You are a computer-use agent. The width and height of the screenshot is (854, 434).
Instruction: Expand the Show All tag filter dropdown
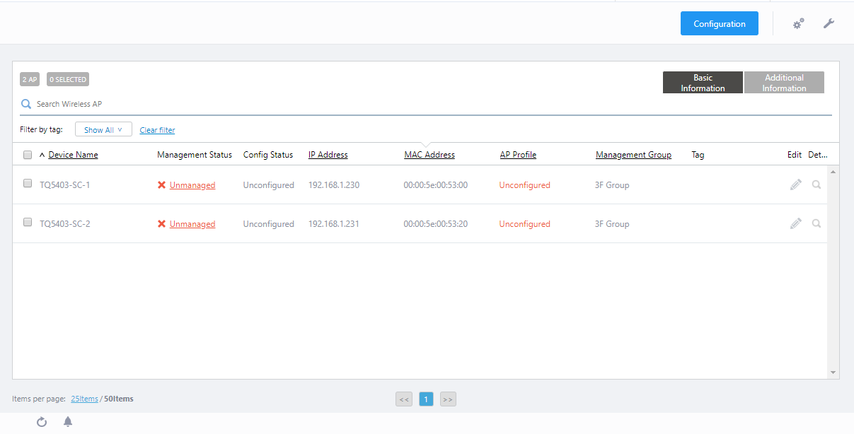coord(103,130)
